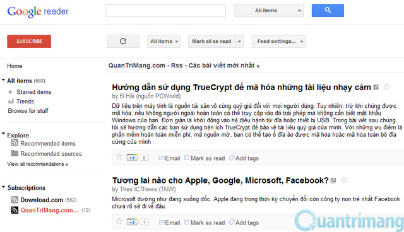Click +1 button under TrueCrypt article
The image size is (404, 232).
click(x=132, y=158)
